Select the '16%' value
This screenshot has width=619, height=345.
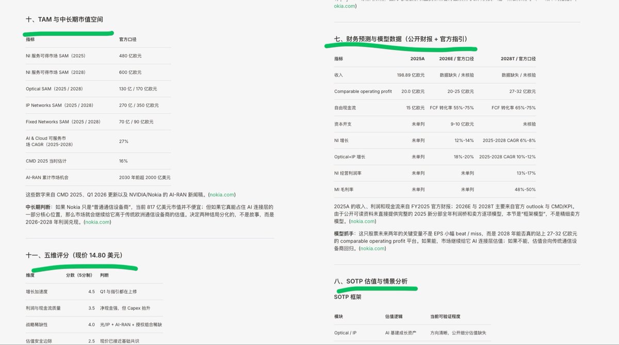click(x=123, y=161)
